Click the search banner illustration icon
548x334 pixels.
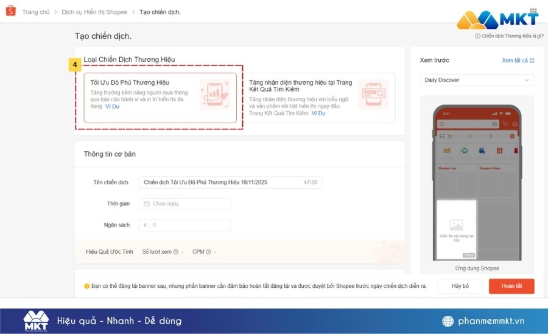click(x=374, y=94)
